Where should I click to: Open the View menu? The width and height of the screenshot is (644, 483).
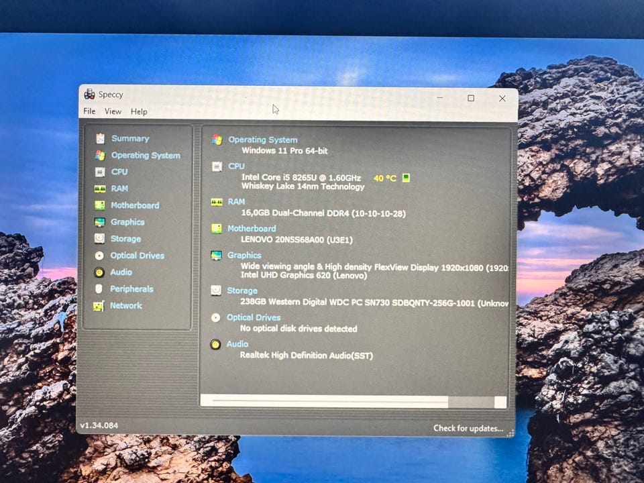(113, 111)
